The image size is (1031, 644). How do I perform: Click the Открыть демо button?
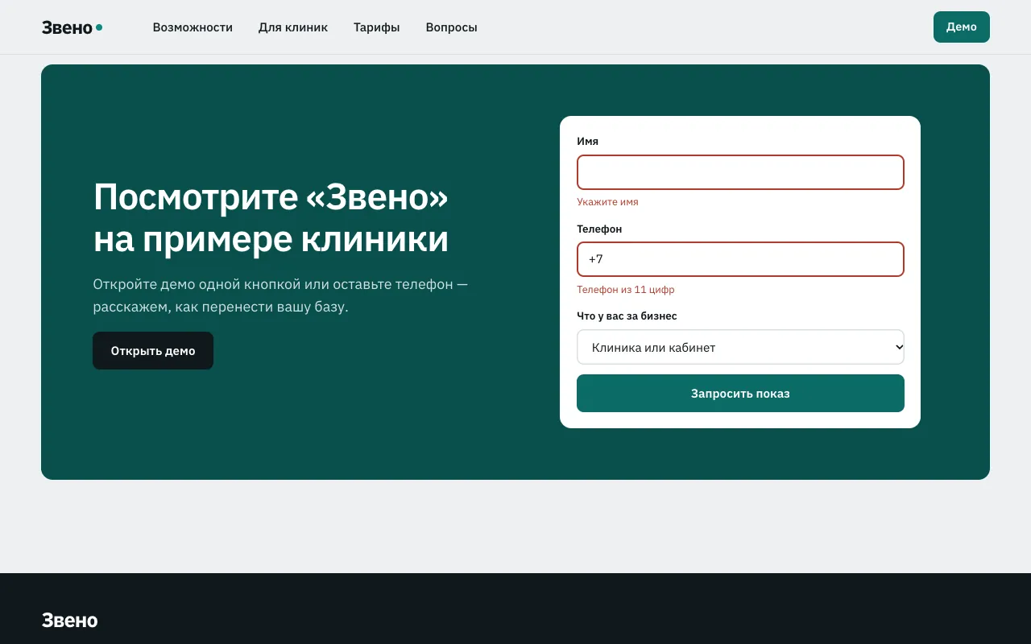click(153, 351)
